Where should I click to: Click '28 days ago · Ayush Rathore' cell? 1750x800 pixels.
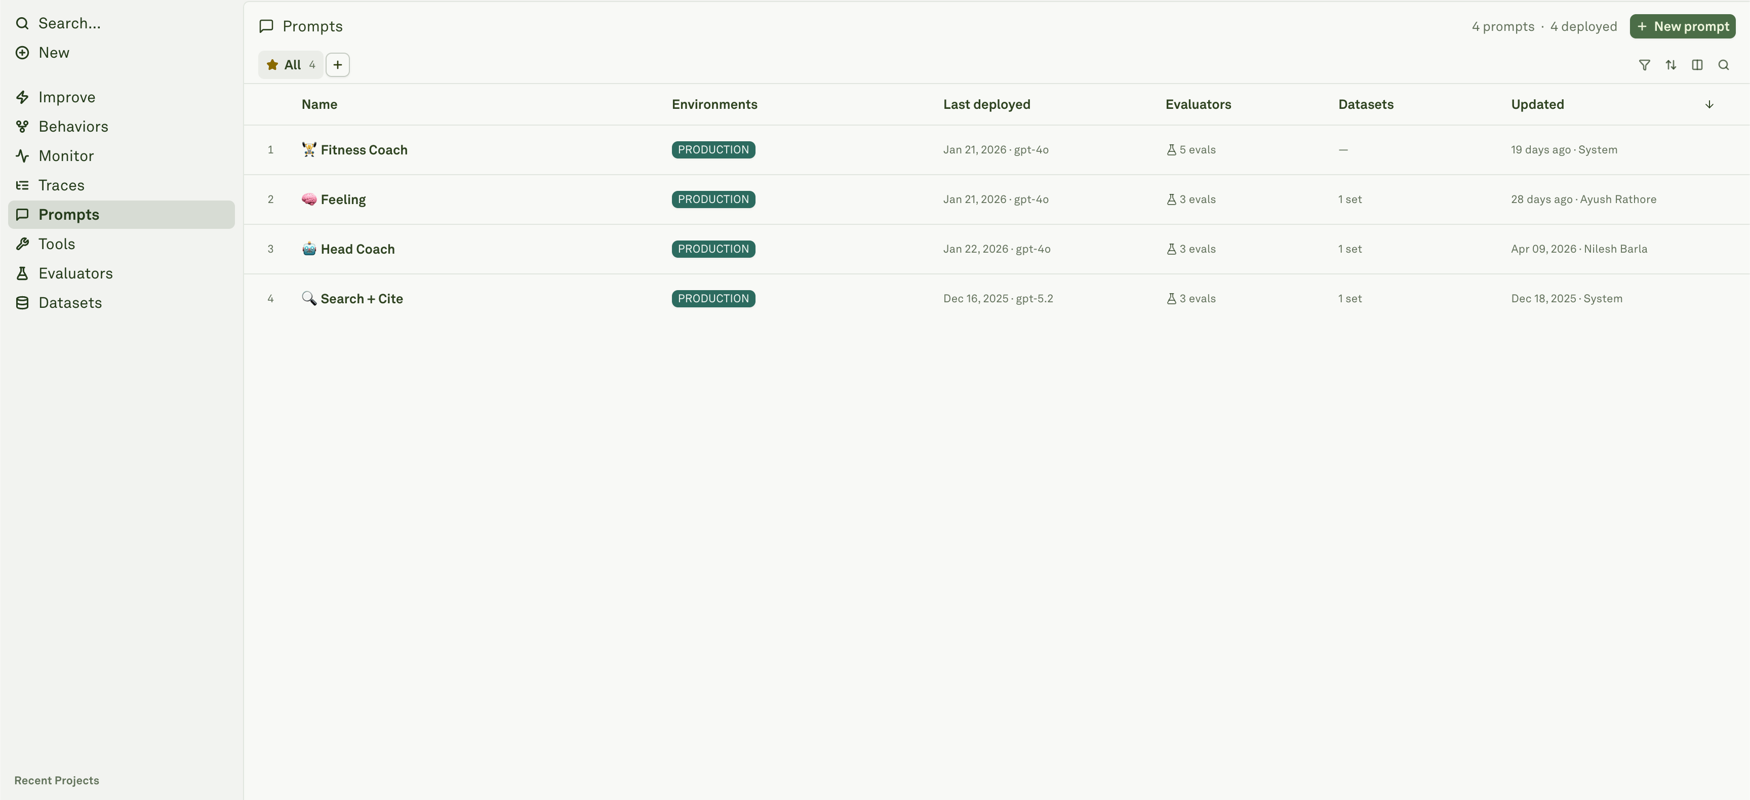[x=1583, y=199]
